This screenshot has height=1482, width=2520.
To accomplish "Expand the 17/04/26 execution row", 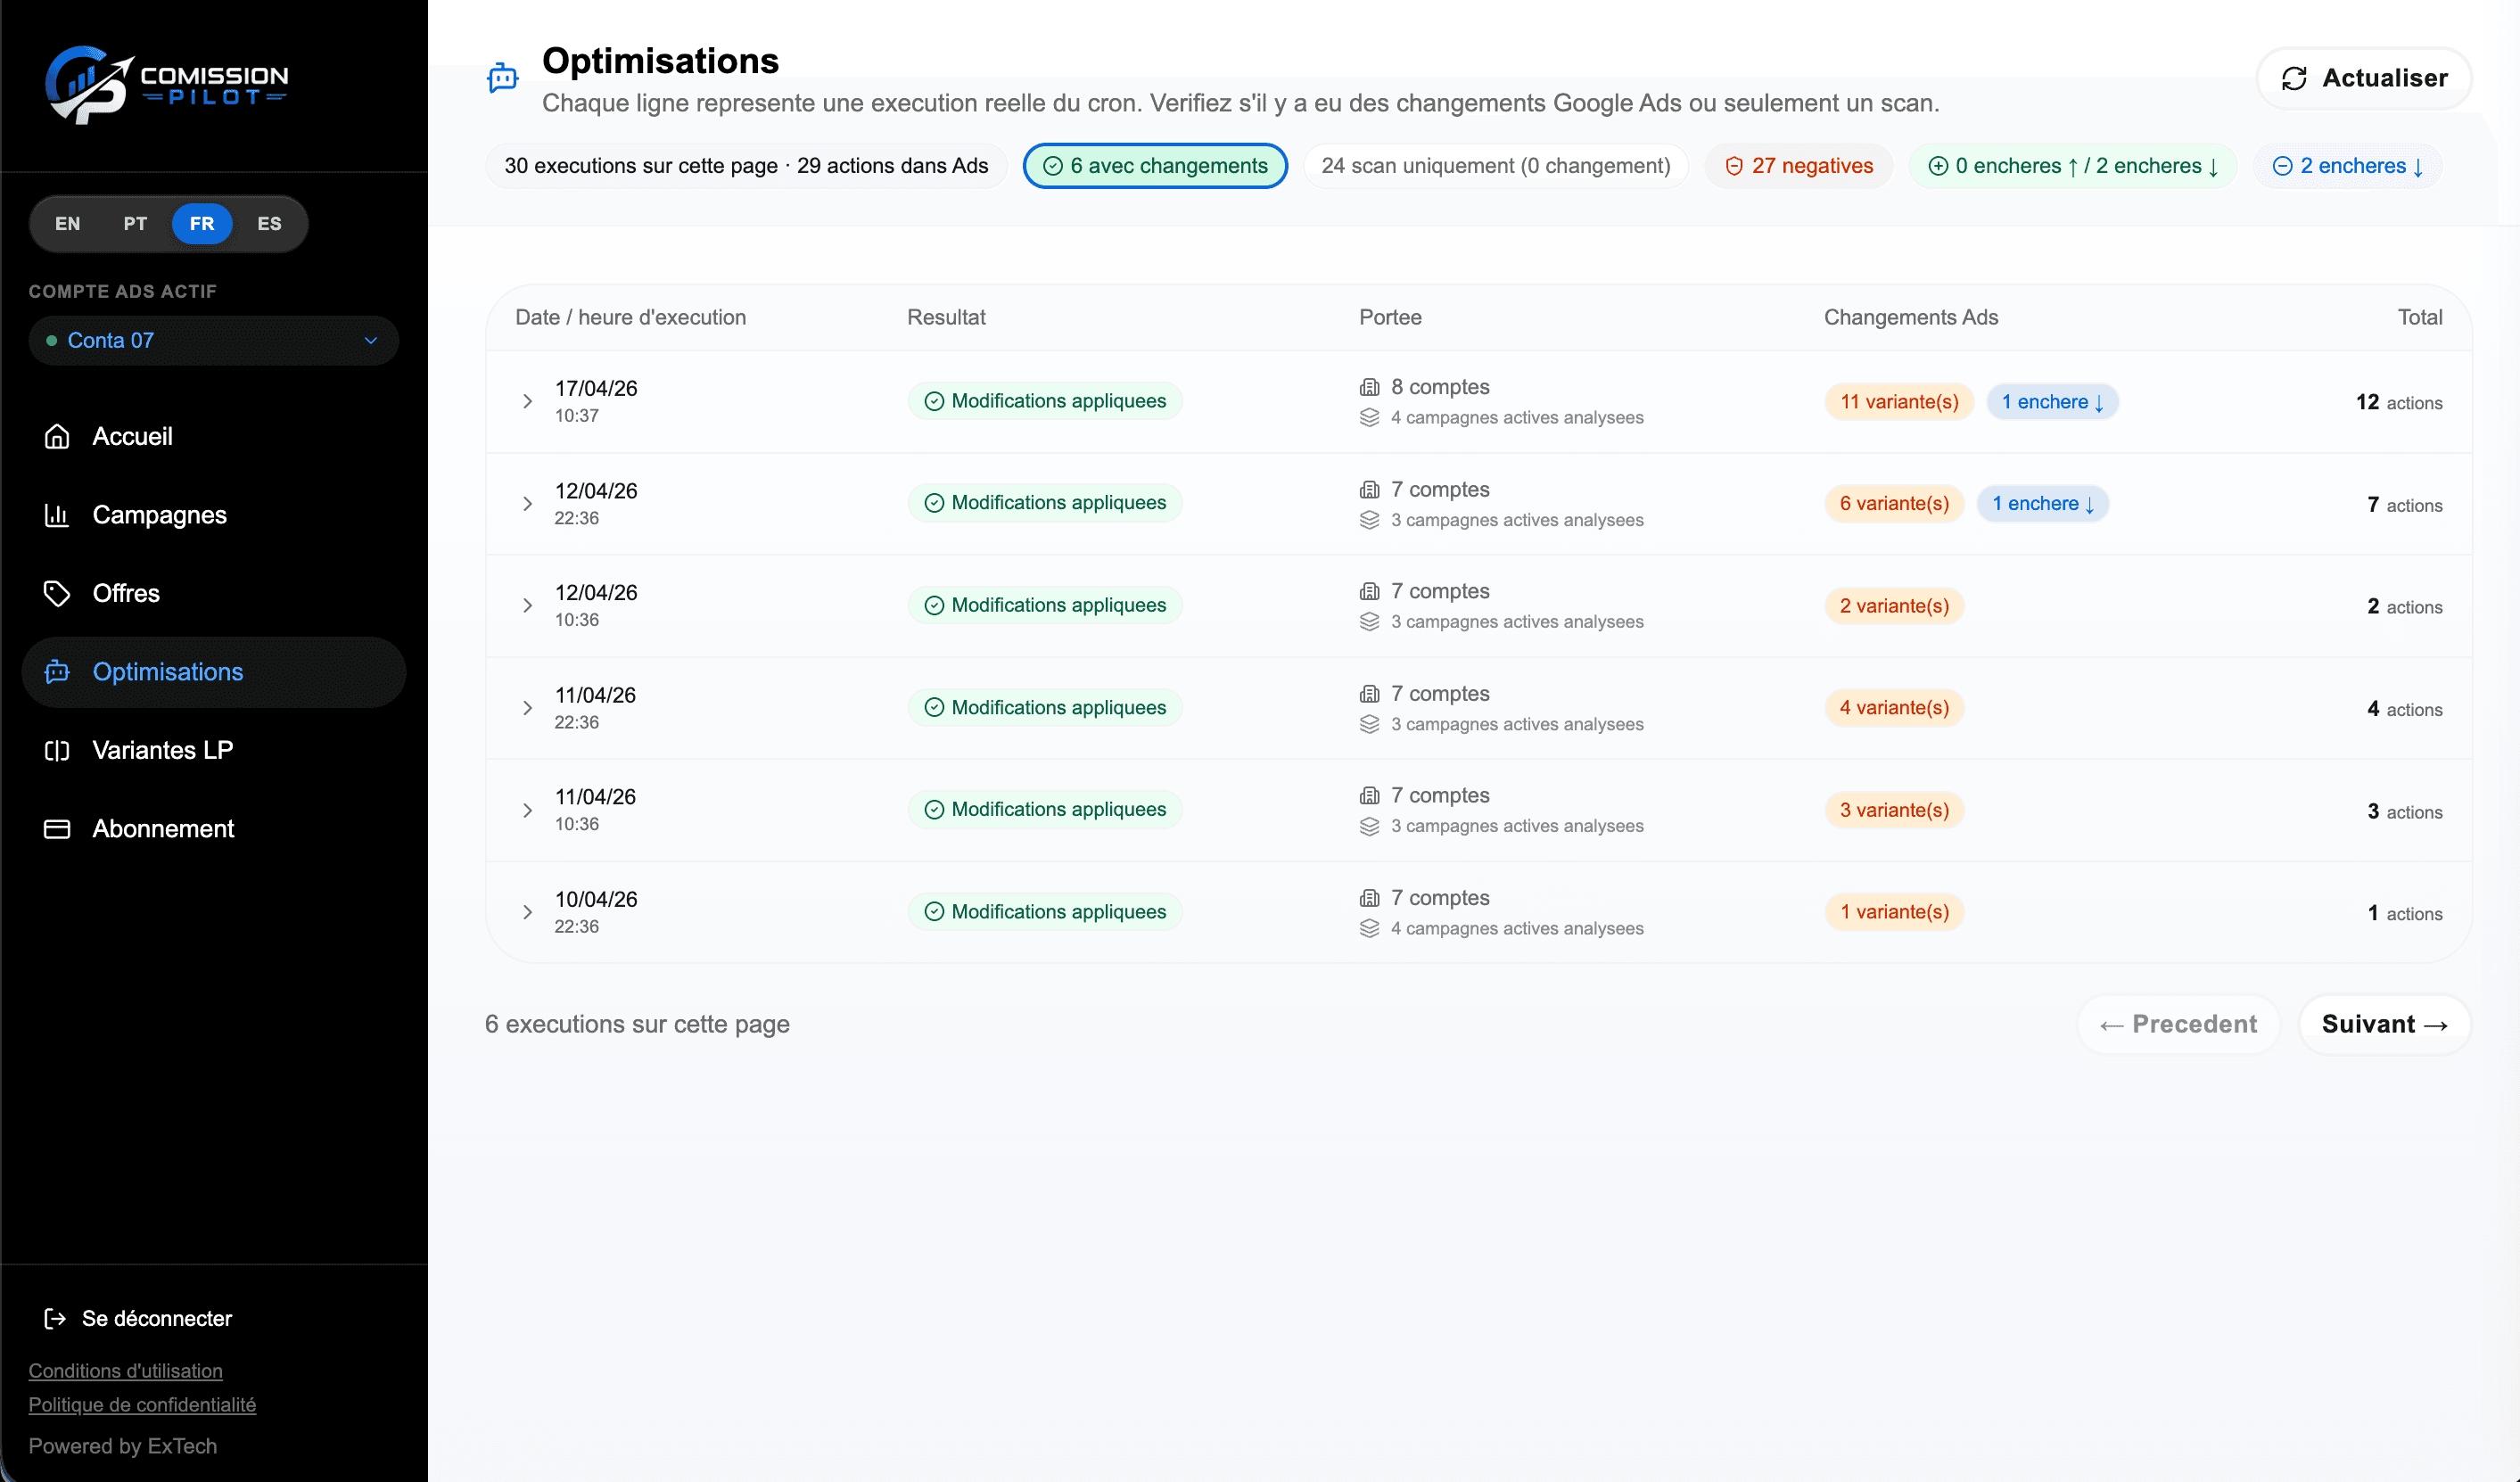I will click(528, 401).
